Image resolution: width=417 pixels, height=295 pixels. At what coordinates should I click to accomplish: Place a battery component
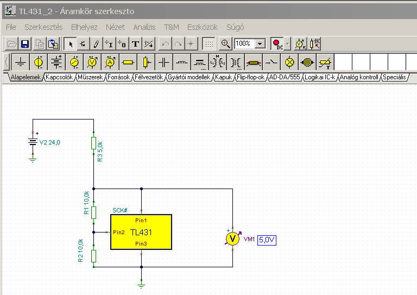tap(56, 62)
